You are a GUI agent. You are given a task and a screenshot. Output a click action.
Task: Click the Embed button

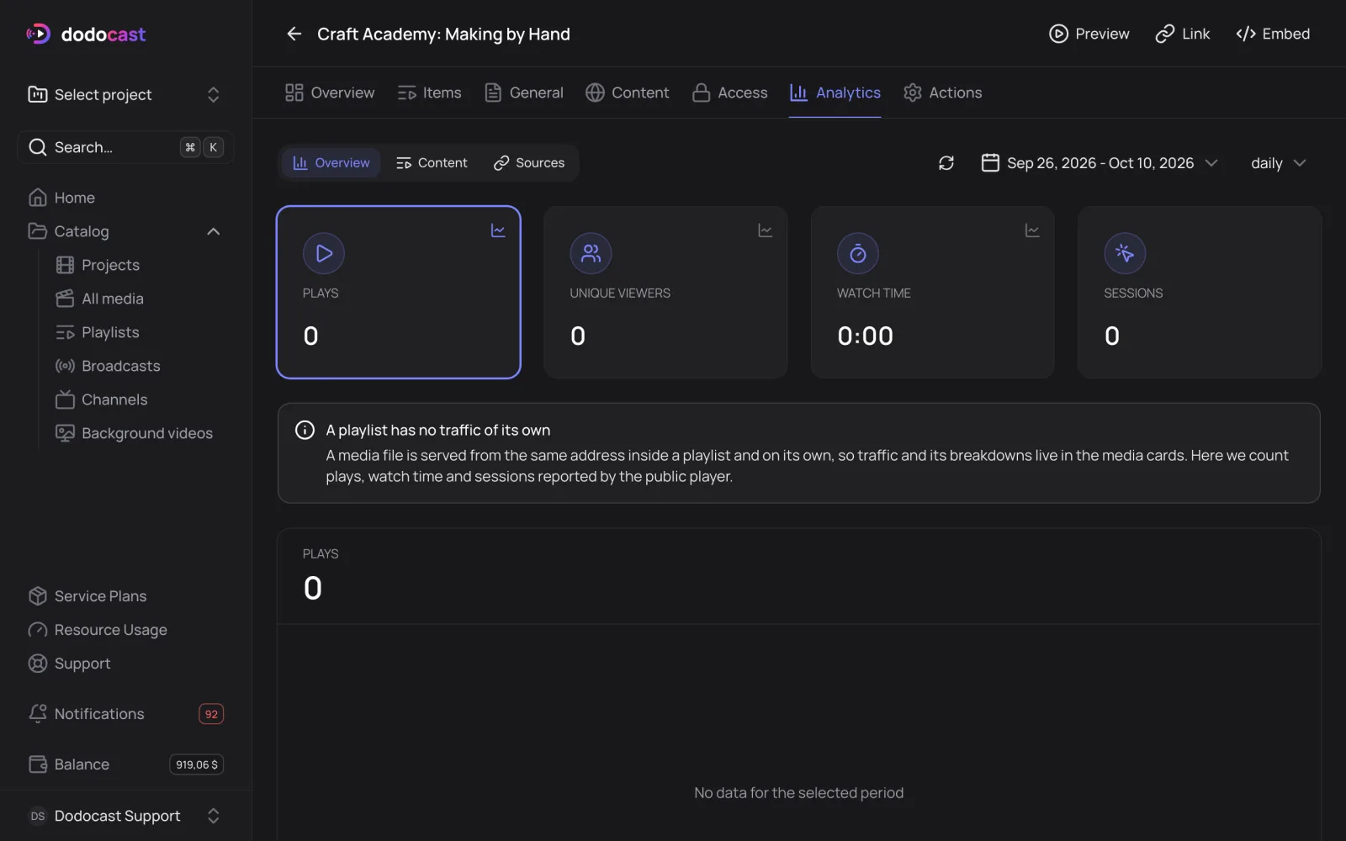(x=1273, y=34)
